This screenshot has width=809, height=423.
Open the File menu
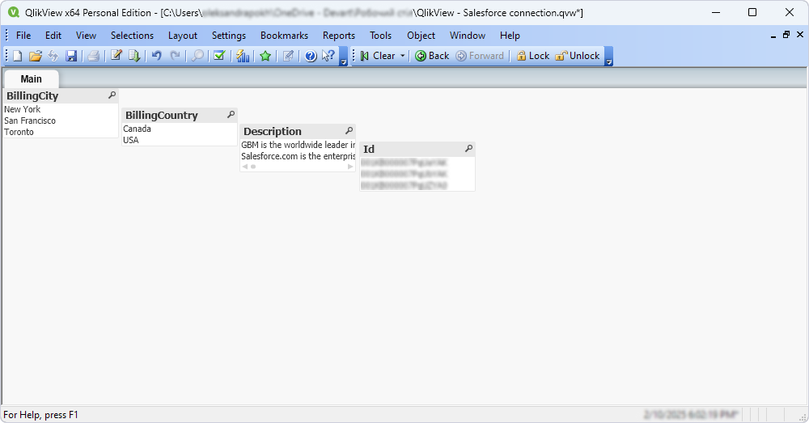coord(23,36)
